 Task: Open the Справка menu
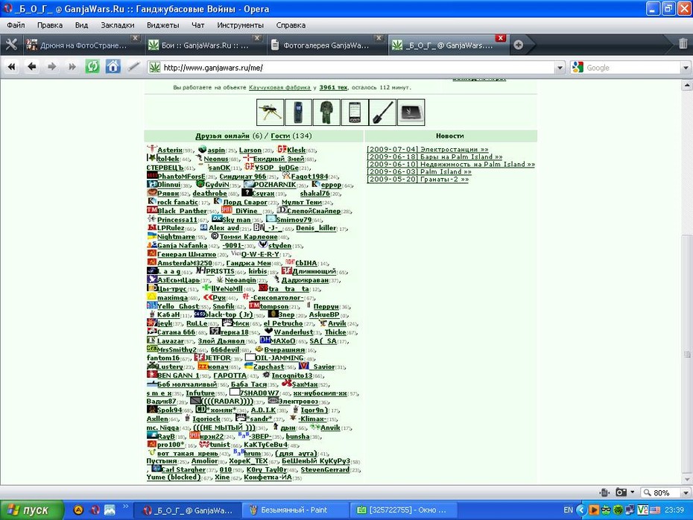coord(291,25)
